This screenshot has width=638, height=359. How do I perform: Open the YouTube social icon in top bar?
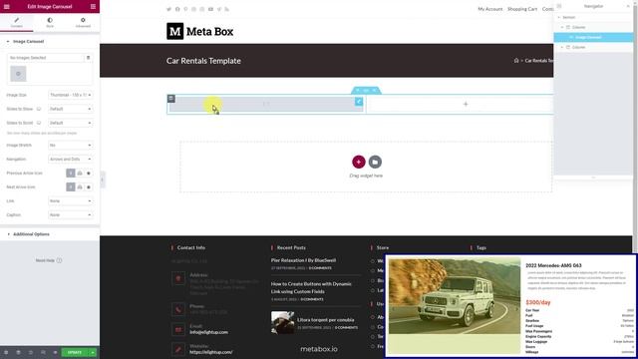click(210, 9)
